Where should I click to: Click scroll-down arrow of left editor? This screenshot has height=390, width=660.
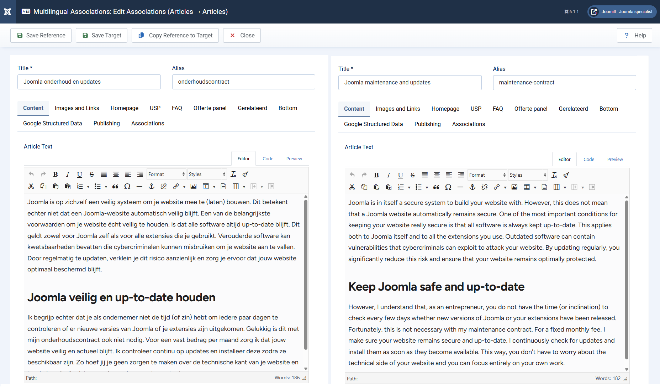pyautogui.click(x=306, y=369)
